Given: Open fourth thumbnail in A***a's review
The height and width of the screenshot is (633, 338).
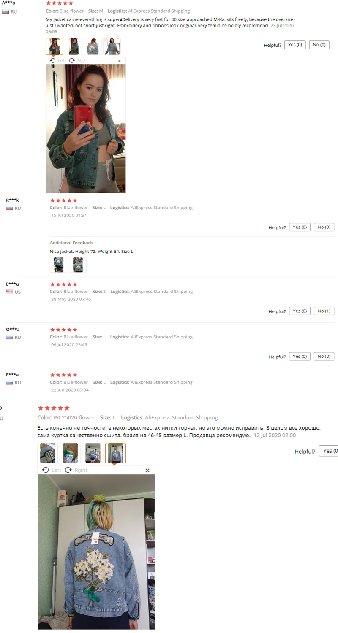Looking at the screenshot, I should pos(112,46).
